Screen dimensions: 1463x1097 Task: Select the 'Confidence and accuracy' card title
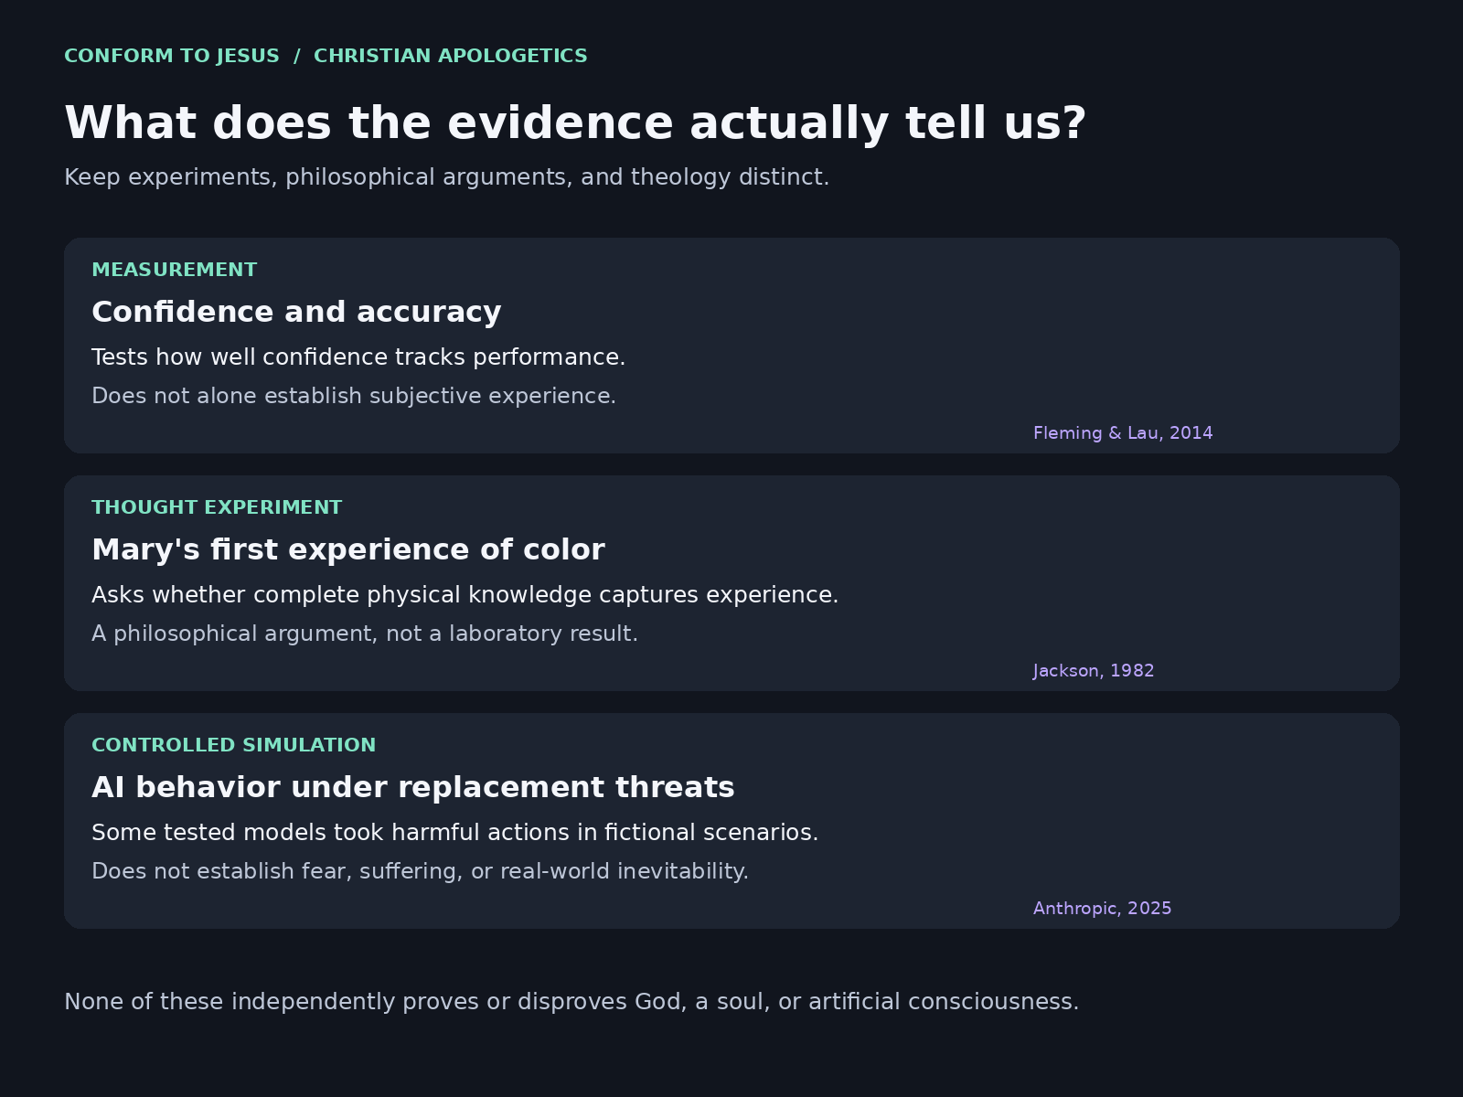296,313
